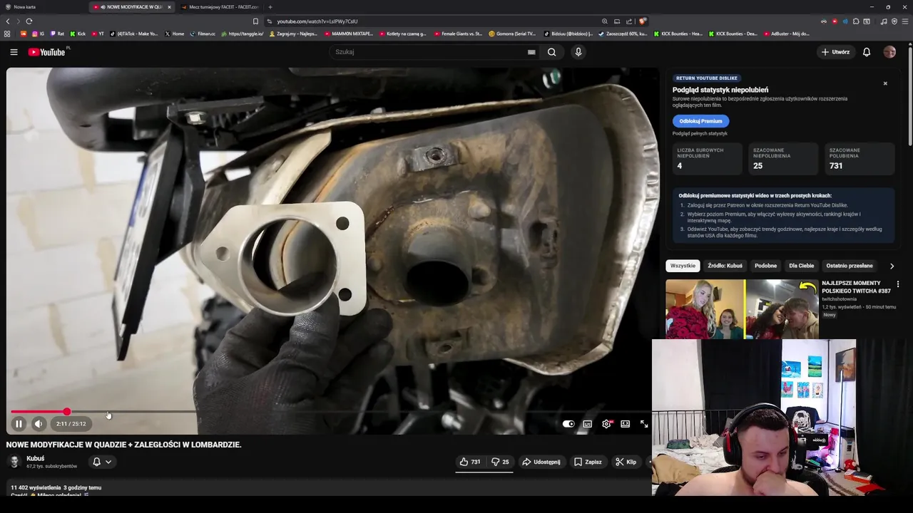The width and height of the screenshot is (913, 513).
Task: Like the video with 731 likes
Action: coord(470,462)
